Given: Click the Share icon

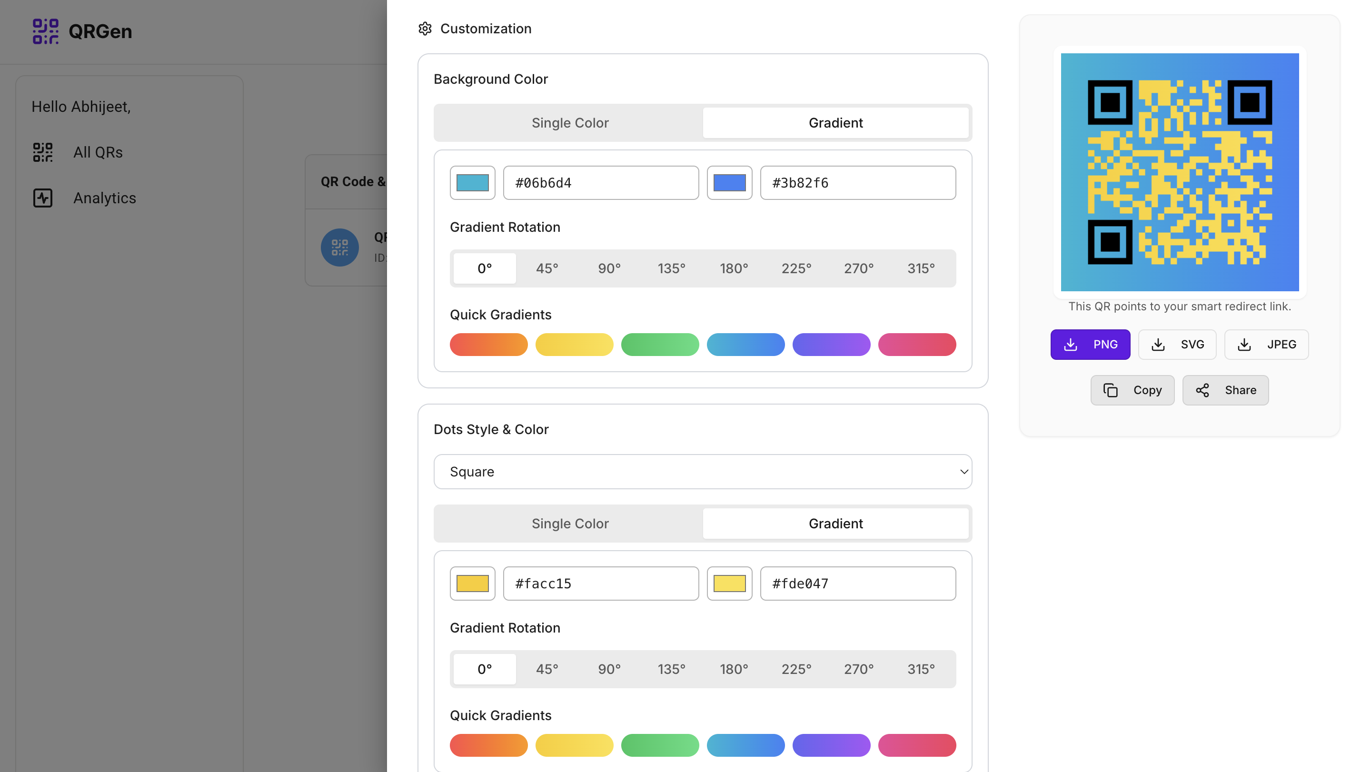Looking at the screenshot, I should (1204, 390).
